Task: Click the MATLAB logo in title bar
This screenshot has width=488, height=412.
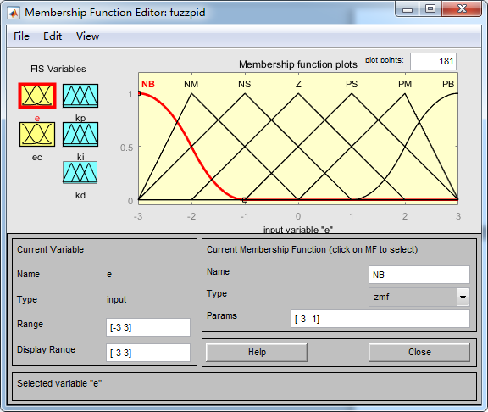Action: click(x=14, y=13)
